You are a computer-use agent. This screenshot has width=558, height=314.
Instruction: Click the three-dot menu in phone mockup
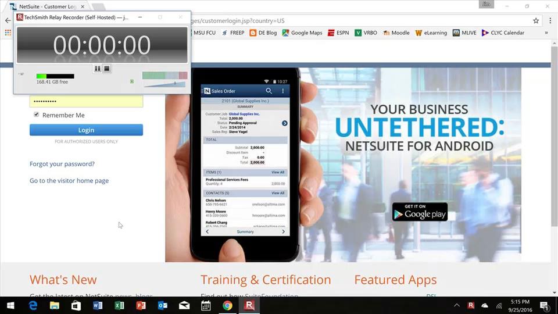283,91
